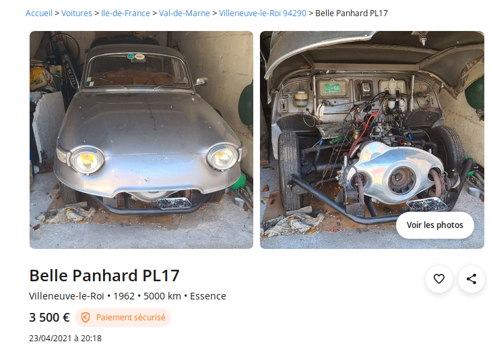The height and width of the screenshot is (348, 491).
Task: Open the Accueil breadcrumb link
Action: tap(39, 13)
